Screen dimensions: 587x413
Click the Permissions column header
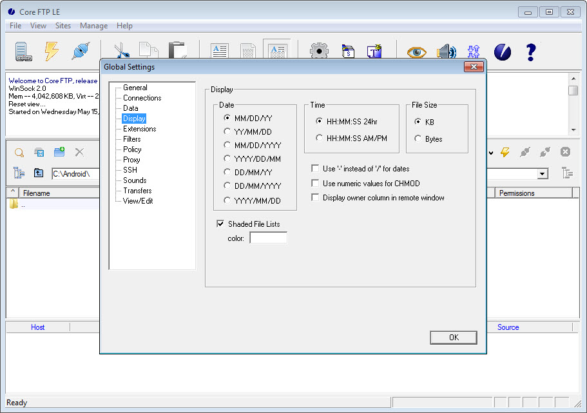[x=534, y=193]
